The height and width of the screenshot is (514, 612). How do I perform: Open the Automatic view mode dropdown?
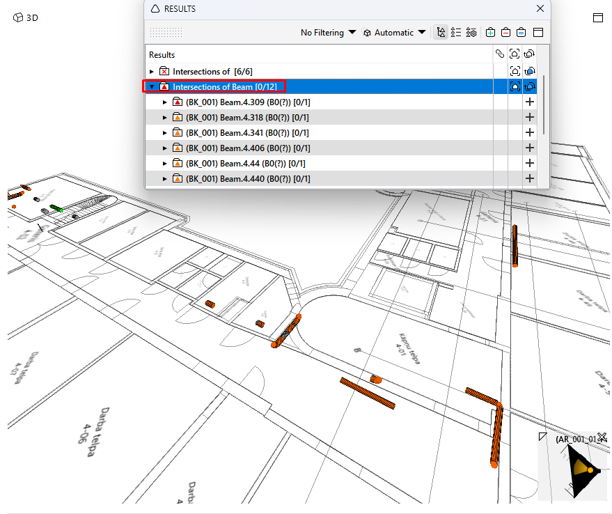pos(394,33)
